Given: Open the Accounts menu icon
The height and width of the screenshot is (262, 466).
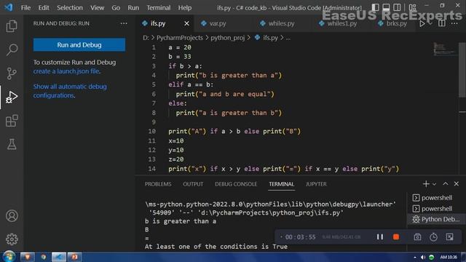Looking at the screenshot, I should coord(12,216).
